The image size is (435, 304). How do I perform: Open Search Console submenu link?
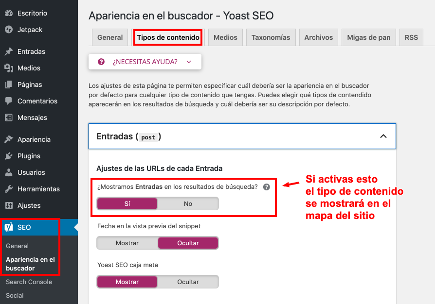(x=29, y=282)
